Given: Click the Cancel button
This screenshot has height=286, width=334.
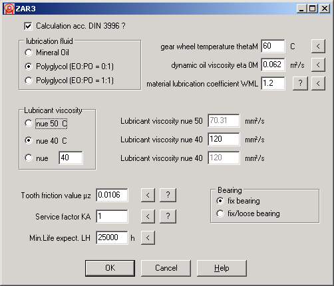Looking at the screenshot, I should (x=166, y=268).
